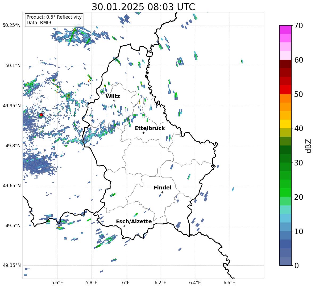Click the 49.95°N latitude label
315x288 pixels.
[12, 106]
